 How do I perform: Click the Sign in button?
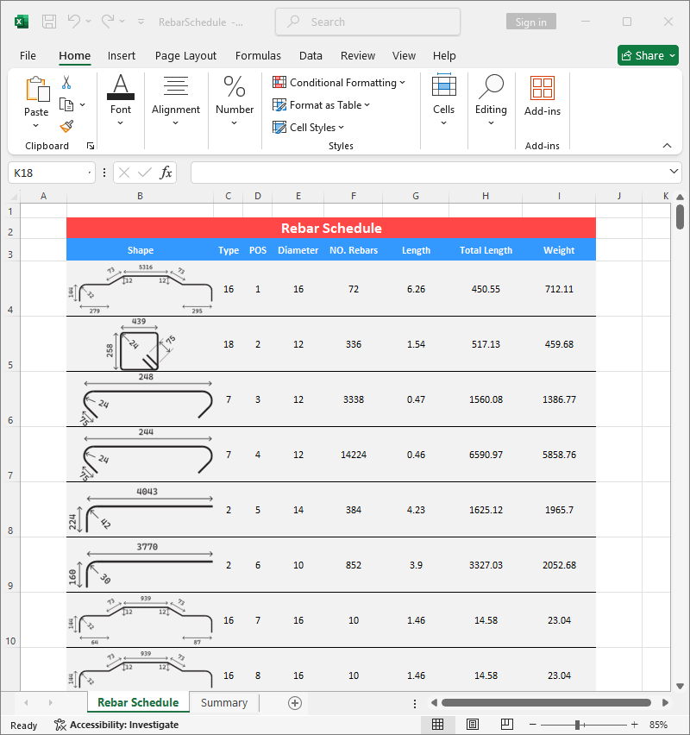point(531,22)
